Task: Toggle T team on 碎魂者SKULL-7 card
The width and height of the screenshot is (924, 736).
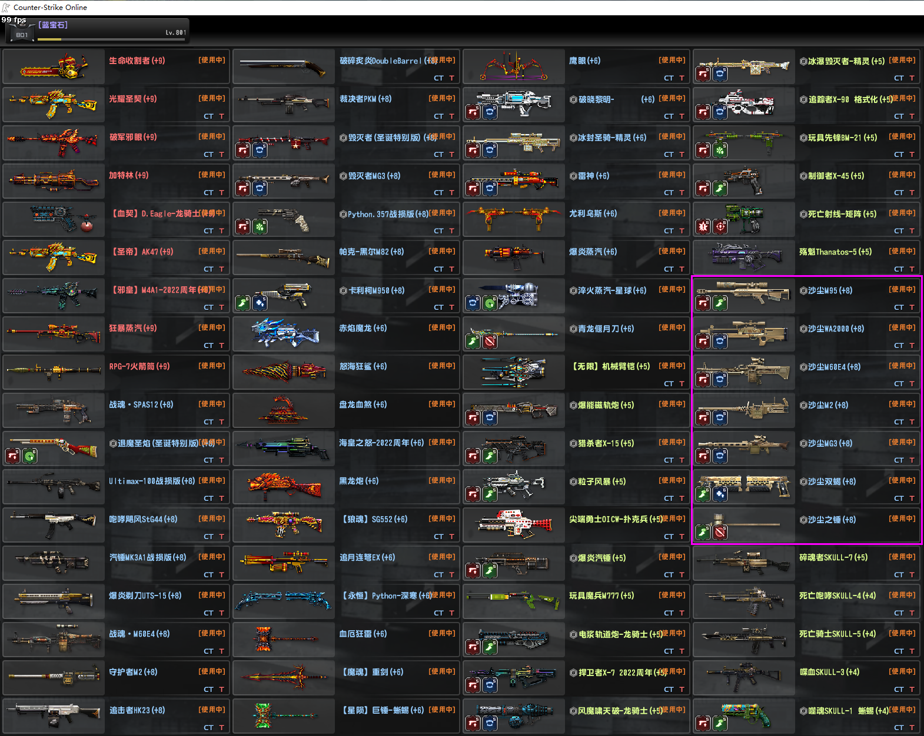Action: [912, 575]
